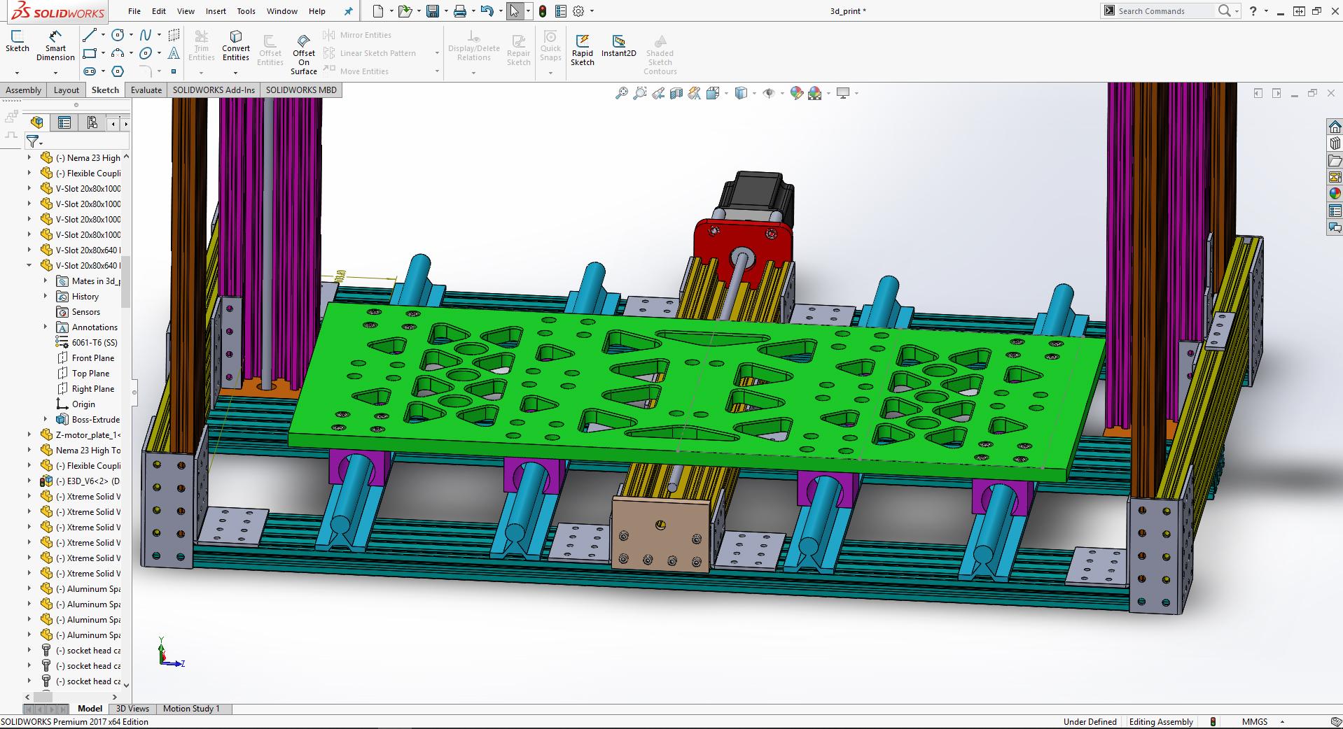Expand the Boss-Extrude feature node

click(x=46, y=419)
